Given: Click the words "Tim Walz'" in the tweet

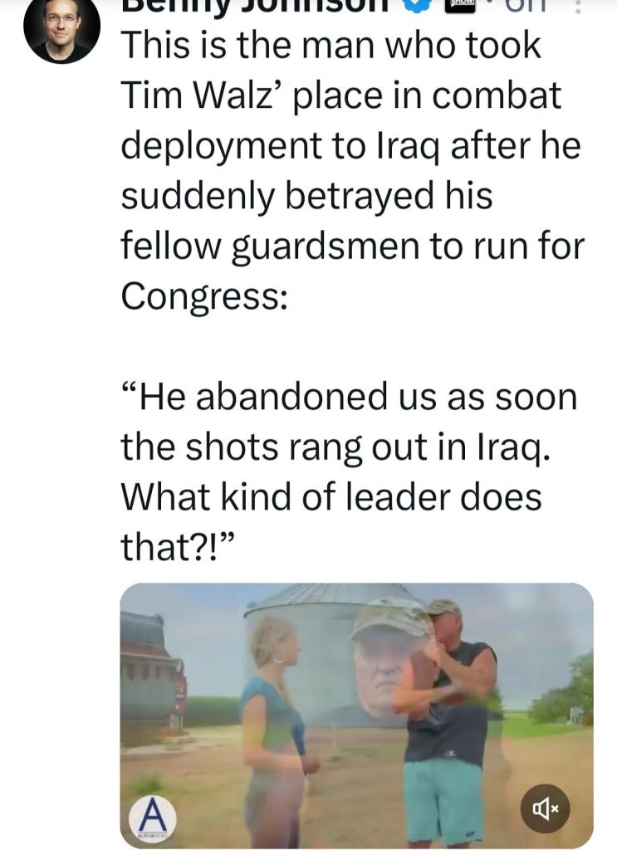Looking at the screenshot, I should (x=195, y=96).
